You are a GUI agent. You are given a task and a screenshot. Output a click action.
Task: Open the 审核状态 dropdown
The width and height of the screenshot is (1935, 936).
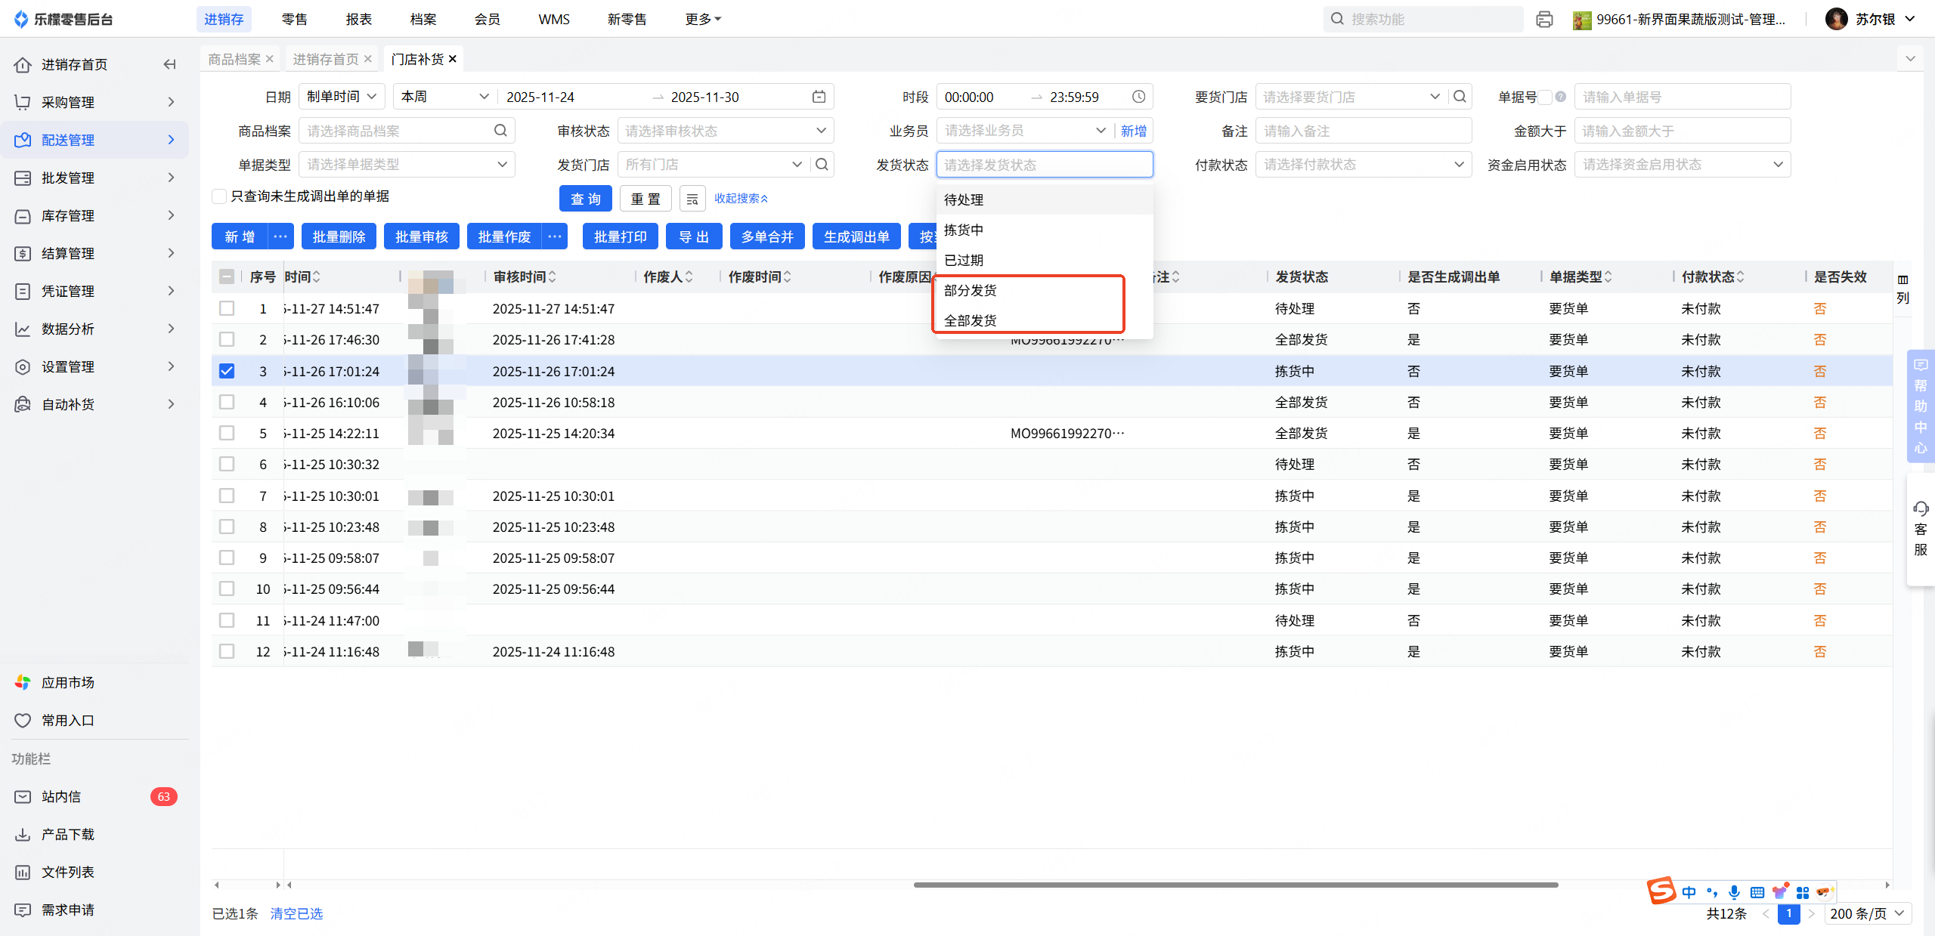point(725,131)
